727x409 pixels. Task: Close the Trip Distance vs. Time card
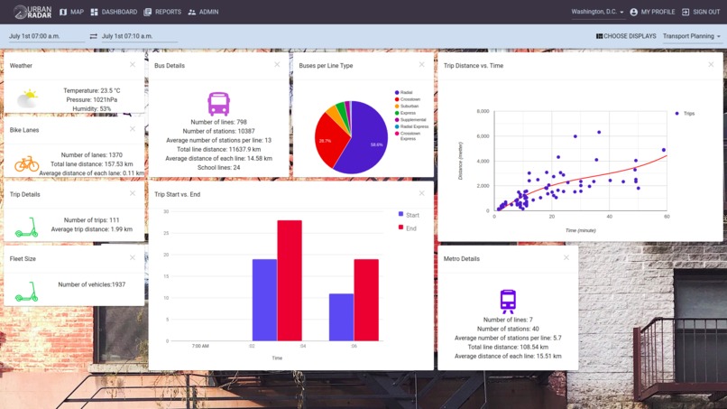[712, 65]
